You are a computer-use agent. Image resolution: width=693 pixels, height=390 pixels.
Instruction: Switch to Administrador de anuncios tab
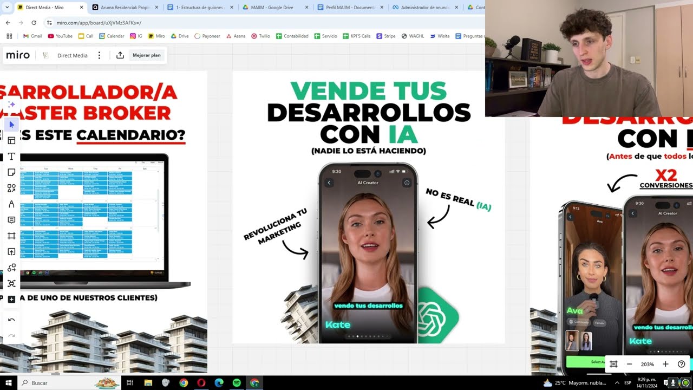[x=424, y=8]
